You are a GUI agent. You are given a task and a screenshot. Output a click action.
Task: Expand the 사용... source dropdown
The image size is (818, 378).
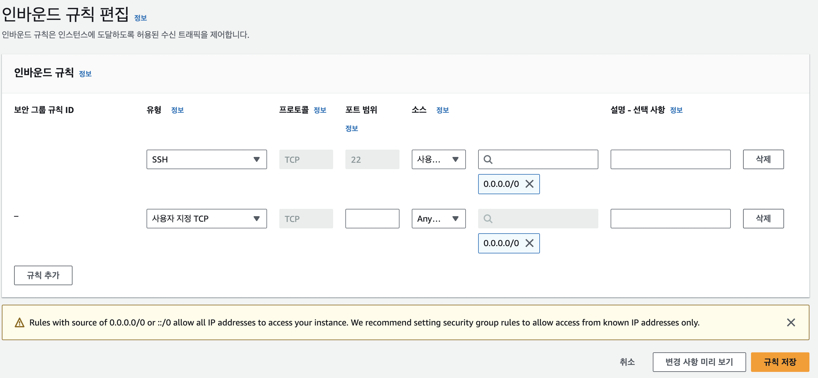(438, 159)
